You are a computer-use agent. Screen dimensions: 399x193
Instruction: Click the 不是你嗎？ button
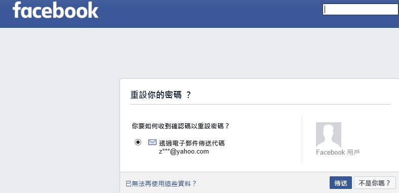[375, 183]
